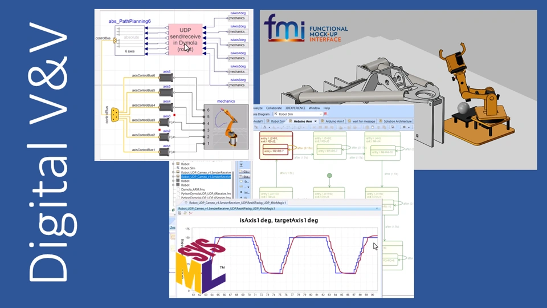This screenshot has height=308, width=547.
Task: Select the UDP send/receive in Dymola block
Action: (185, 39)
